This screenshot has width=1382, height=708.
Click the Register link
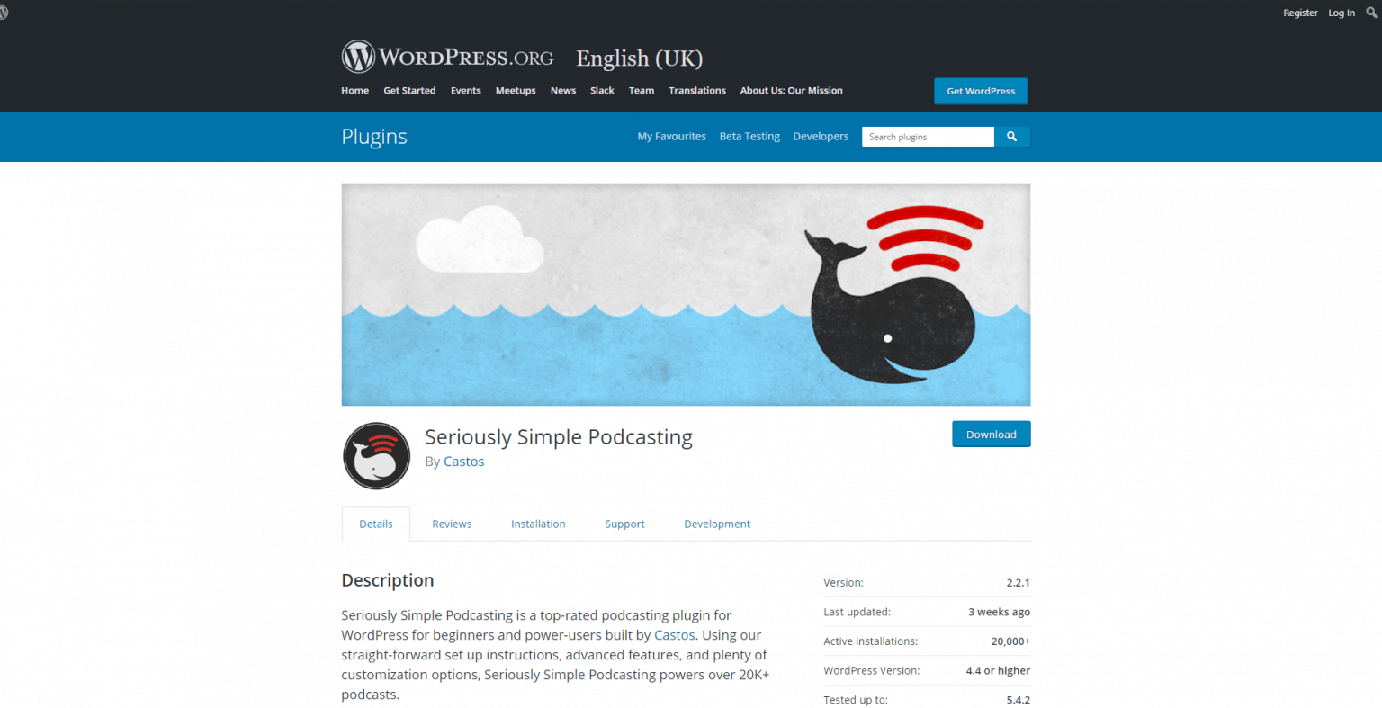(x=1300, y=13)
